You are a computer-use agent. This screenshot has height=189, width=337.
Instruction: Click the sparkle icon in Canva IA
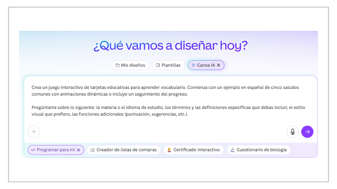[193, 65]
